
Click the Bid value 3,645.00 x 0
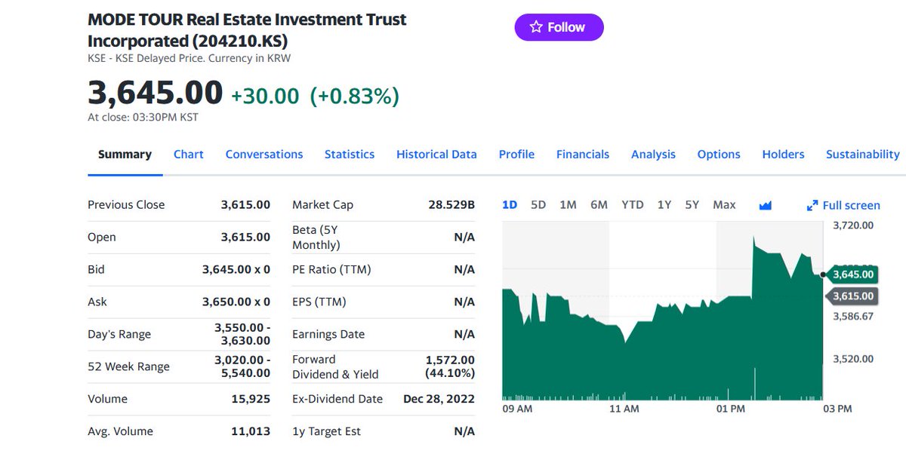pyautogui.click(x=236, y=269)
